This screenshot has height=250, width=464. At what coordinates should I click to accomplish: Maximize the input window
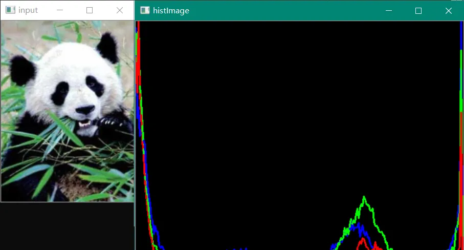tap(90, 10)
